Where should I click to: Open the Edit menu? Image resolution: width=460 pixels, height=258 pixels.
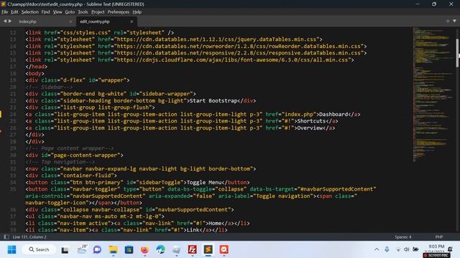click(14, 12)
